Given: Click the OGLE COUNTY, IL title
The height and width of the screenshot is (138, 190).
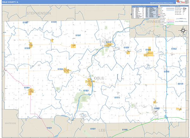Looking at the screenshot, I should coord(10,2).
